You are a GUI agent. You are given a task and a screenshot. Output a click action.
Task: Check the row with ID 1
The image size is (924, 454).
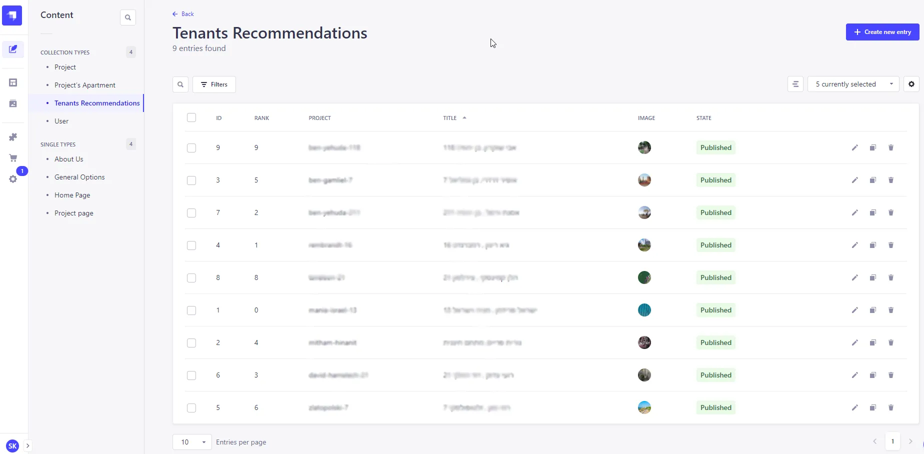pyautogui.click(x=191, y=310)
